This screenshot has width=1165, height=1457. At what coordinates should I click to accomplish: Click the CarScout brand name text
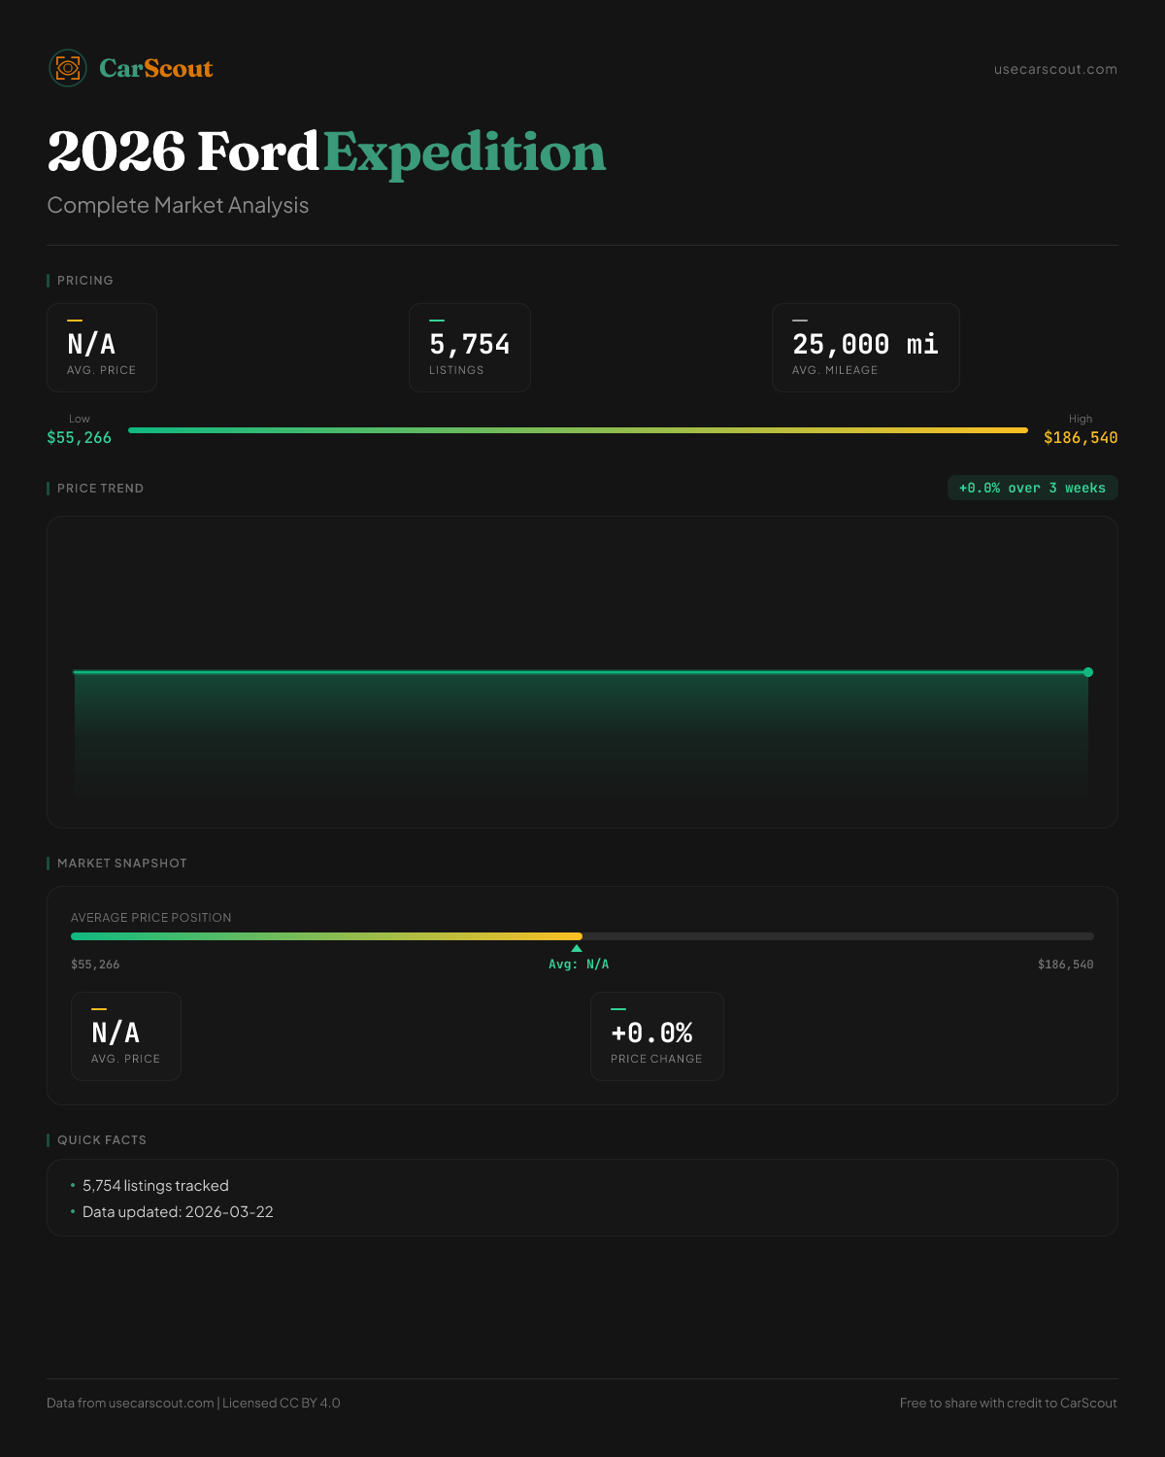(156, 68)
